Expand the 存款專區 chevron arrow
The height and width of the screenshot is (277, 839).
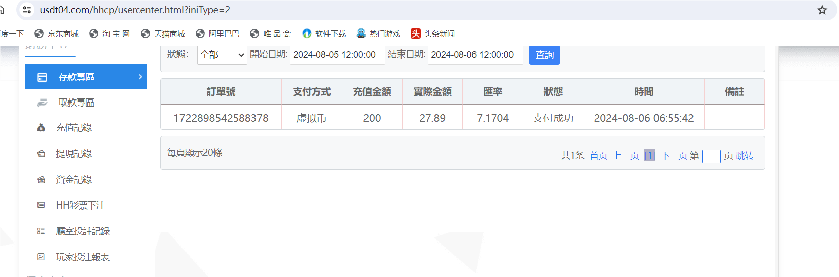(x=140, y=77)
